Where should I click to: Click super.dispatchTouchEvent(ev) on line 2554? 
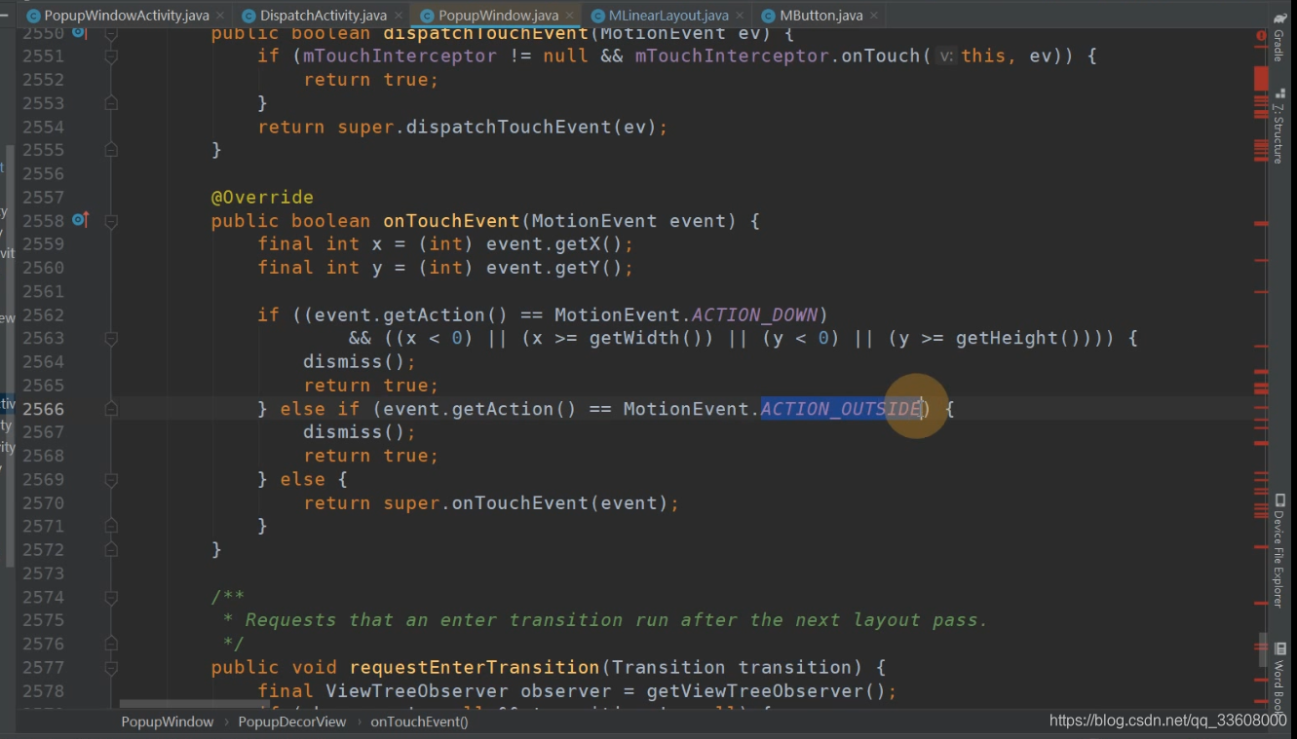click(x=497, y=127)
